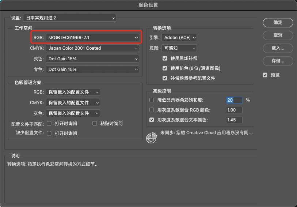Open the color management 灰色 policy dropdown
Image resolution: width=297 pixels, height=207 pixels.
pyautogui.click(x=73, y=113)
